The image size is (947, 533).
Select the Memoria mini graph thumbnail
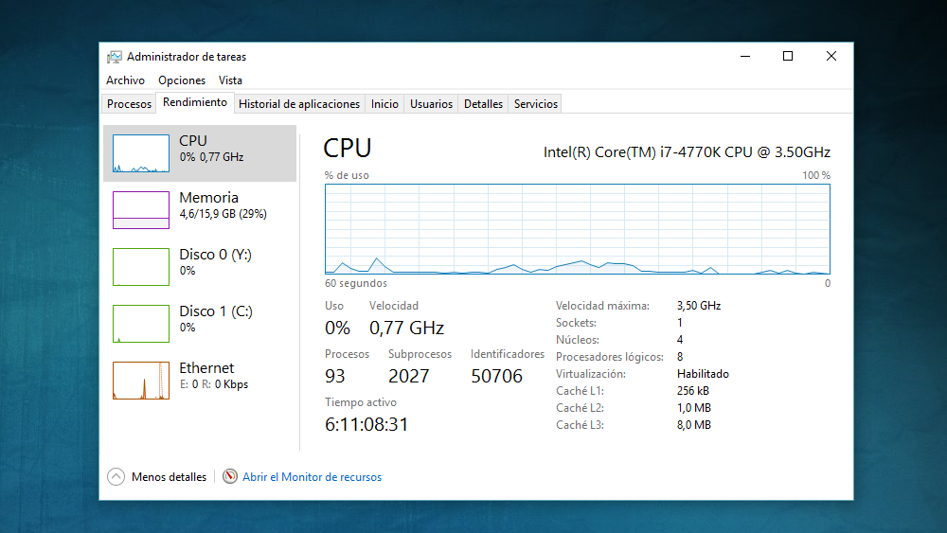141,210
